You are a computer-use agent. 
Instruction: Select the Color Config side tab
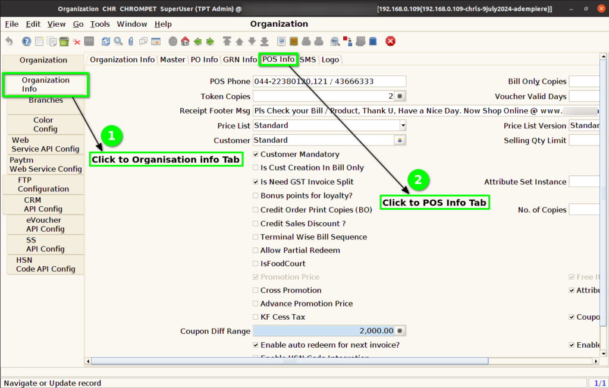[45, 125]
